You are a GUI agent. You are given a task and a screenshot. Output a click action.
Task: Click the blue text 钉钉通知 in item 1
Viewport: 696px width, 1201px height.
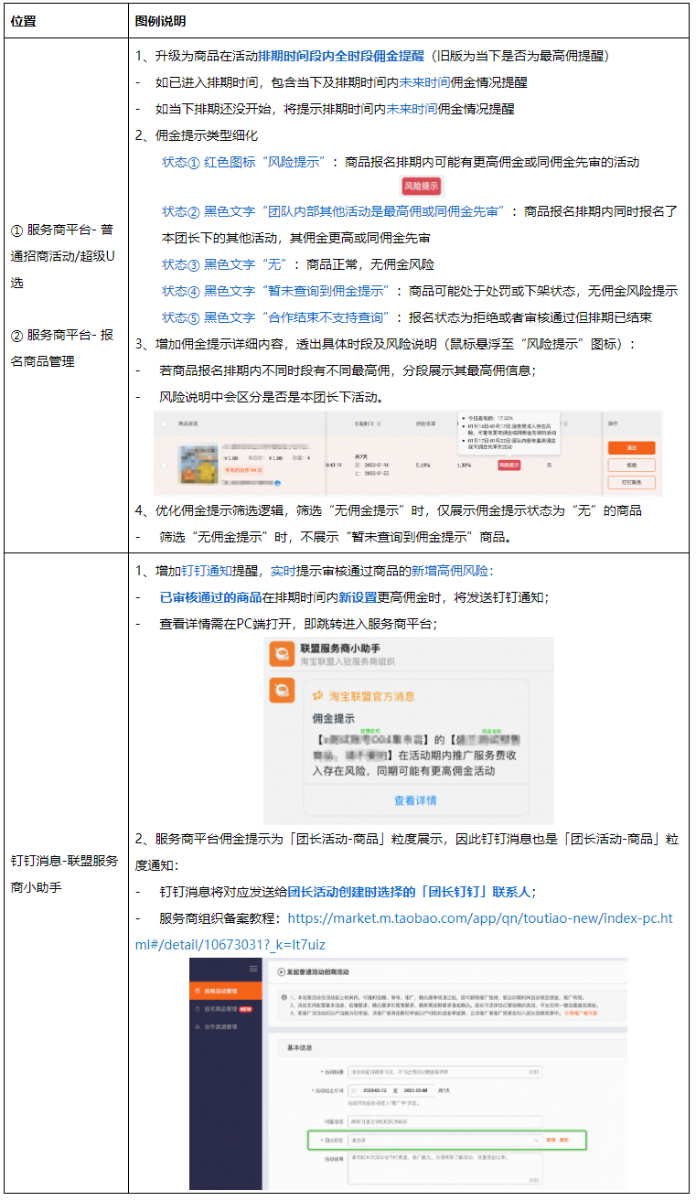tap(207, 571)
